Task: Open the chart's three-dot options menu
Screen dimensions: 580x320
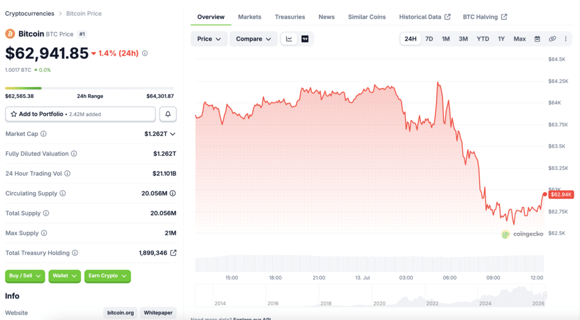Action: pos(566,39)
